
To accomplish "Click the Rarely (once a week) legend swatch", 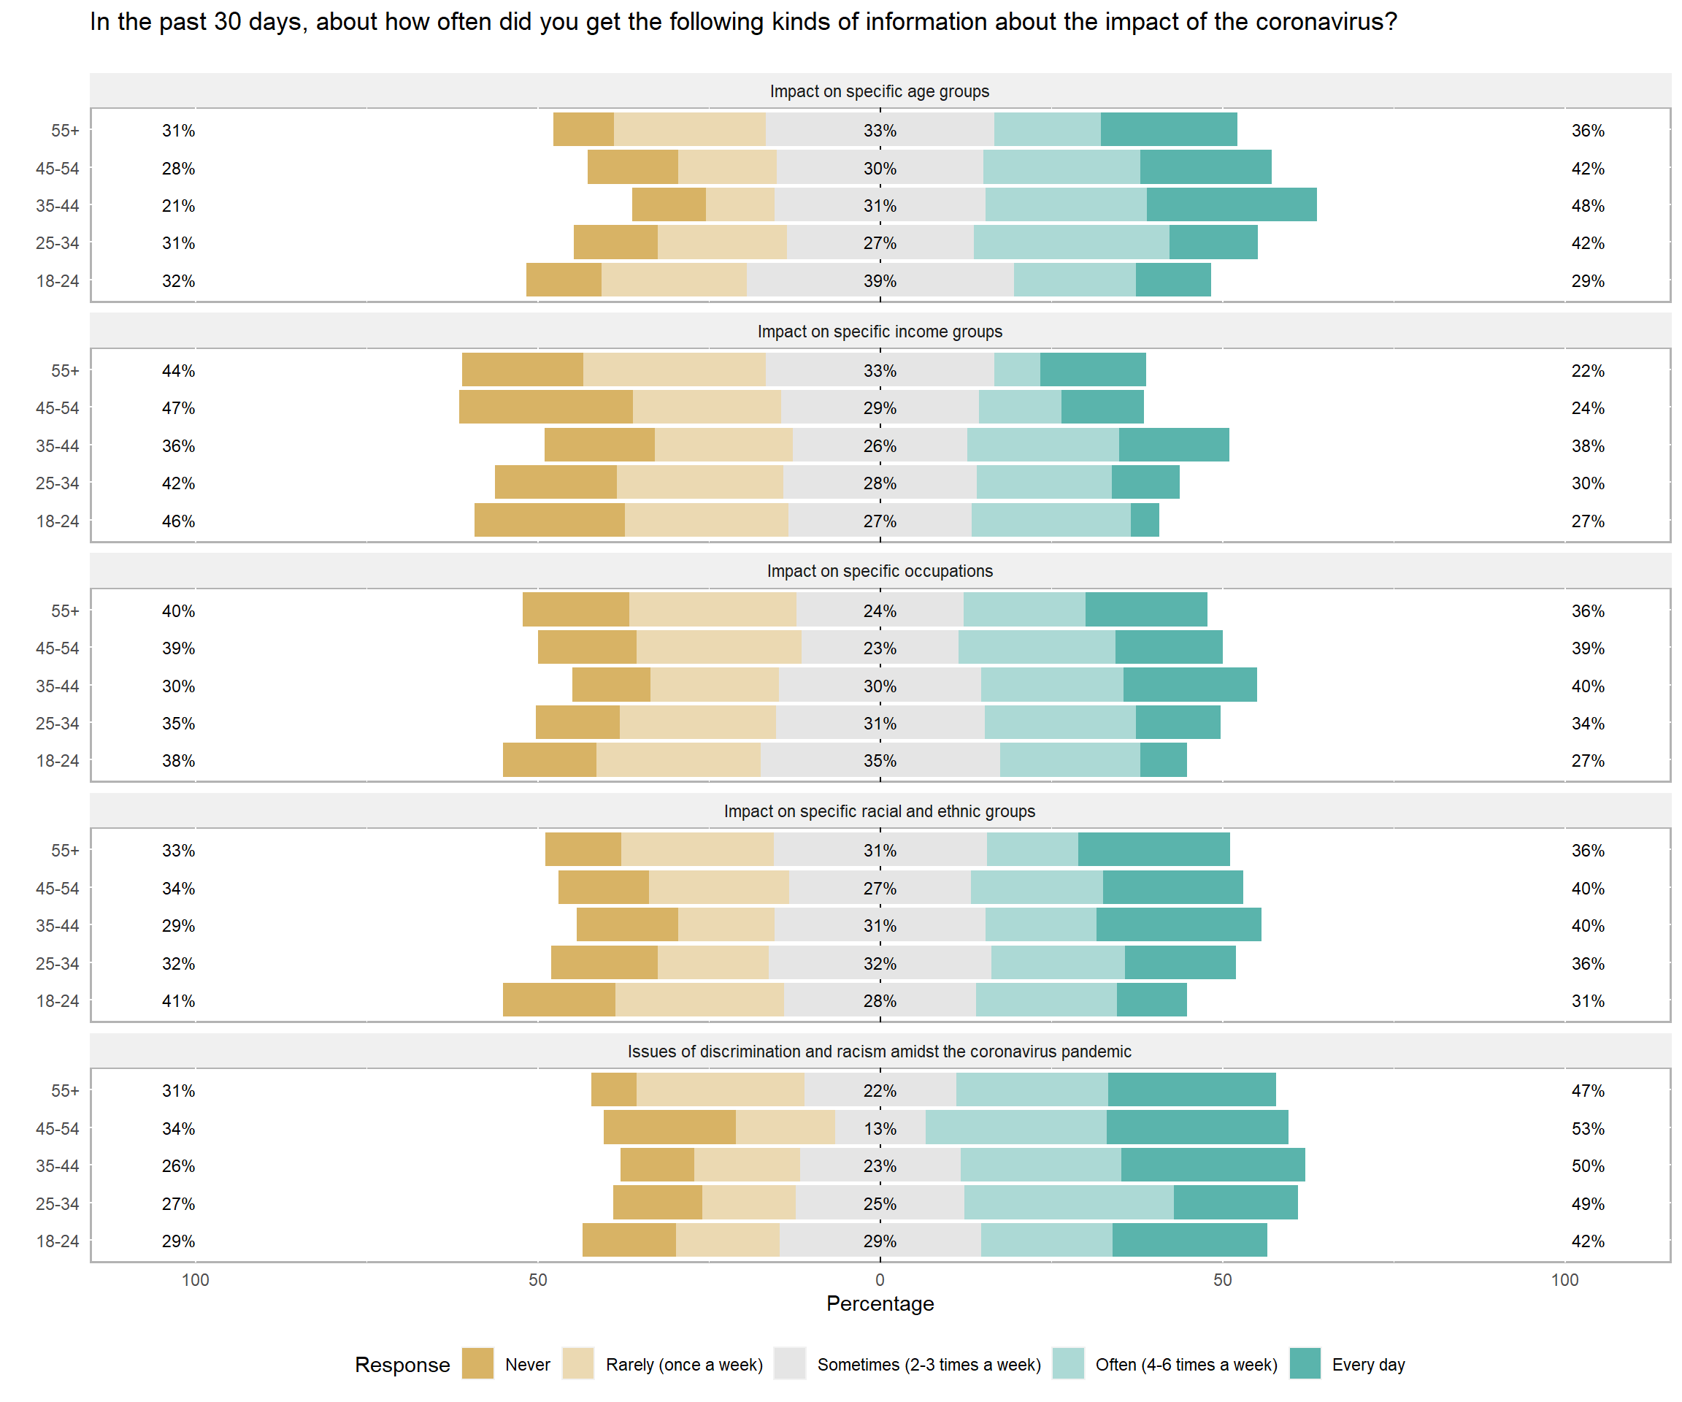I will tap(578, 1363).
